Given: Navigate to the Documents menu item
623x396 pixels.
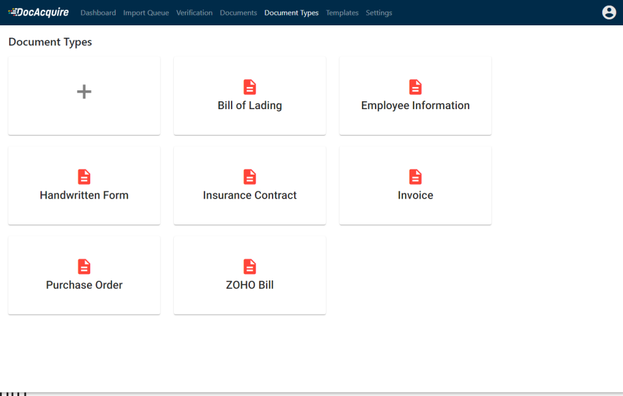Looking at the screenshot, I should (238, 13).
